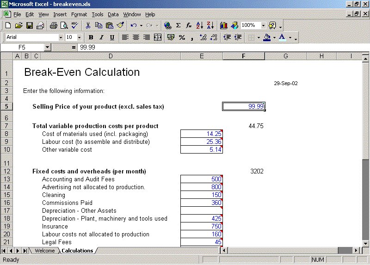Click the formula bar showing 99.99
The image size is (370, 265).
tap(223, 47)
